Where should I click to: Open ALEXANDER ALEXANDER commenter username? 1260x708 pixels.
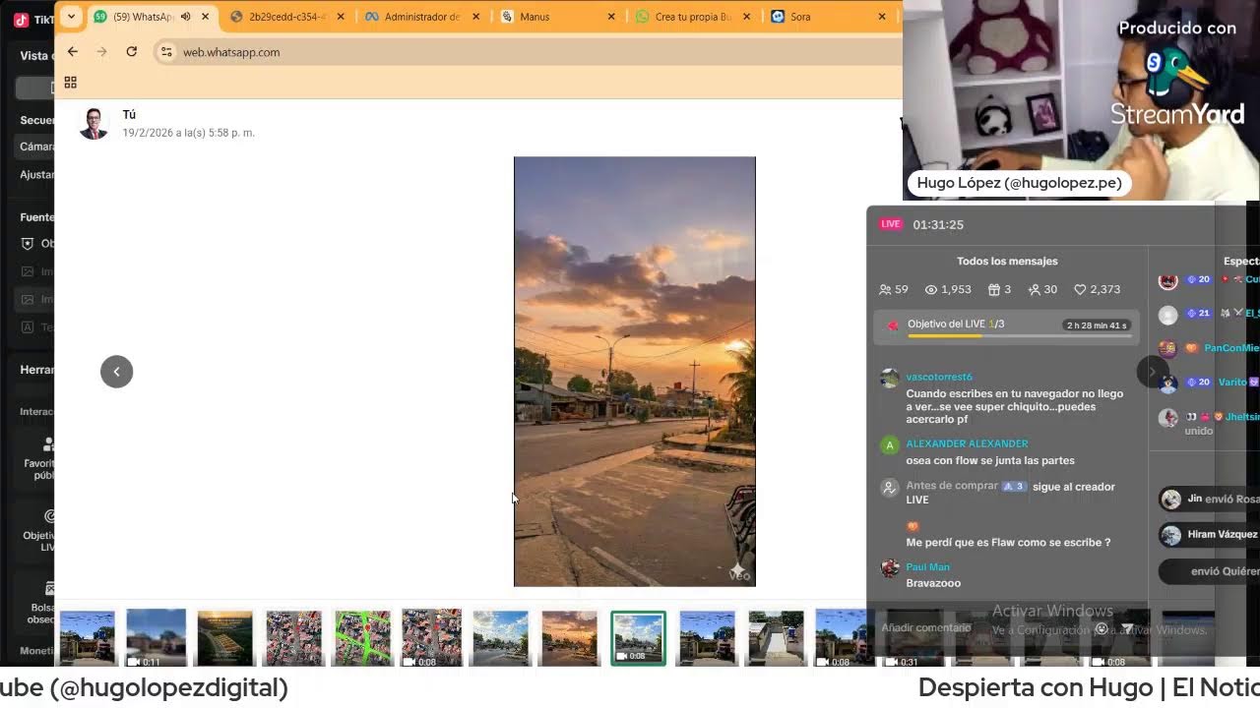[967, 443]
